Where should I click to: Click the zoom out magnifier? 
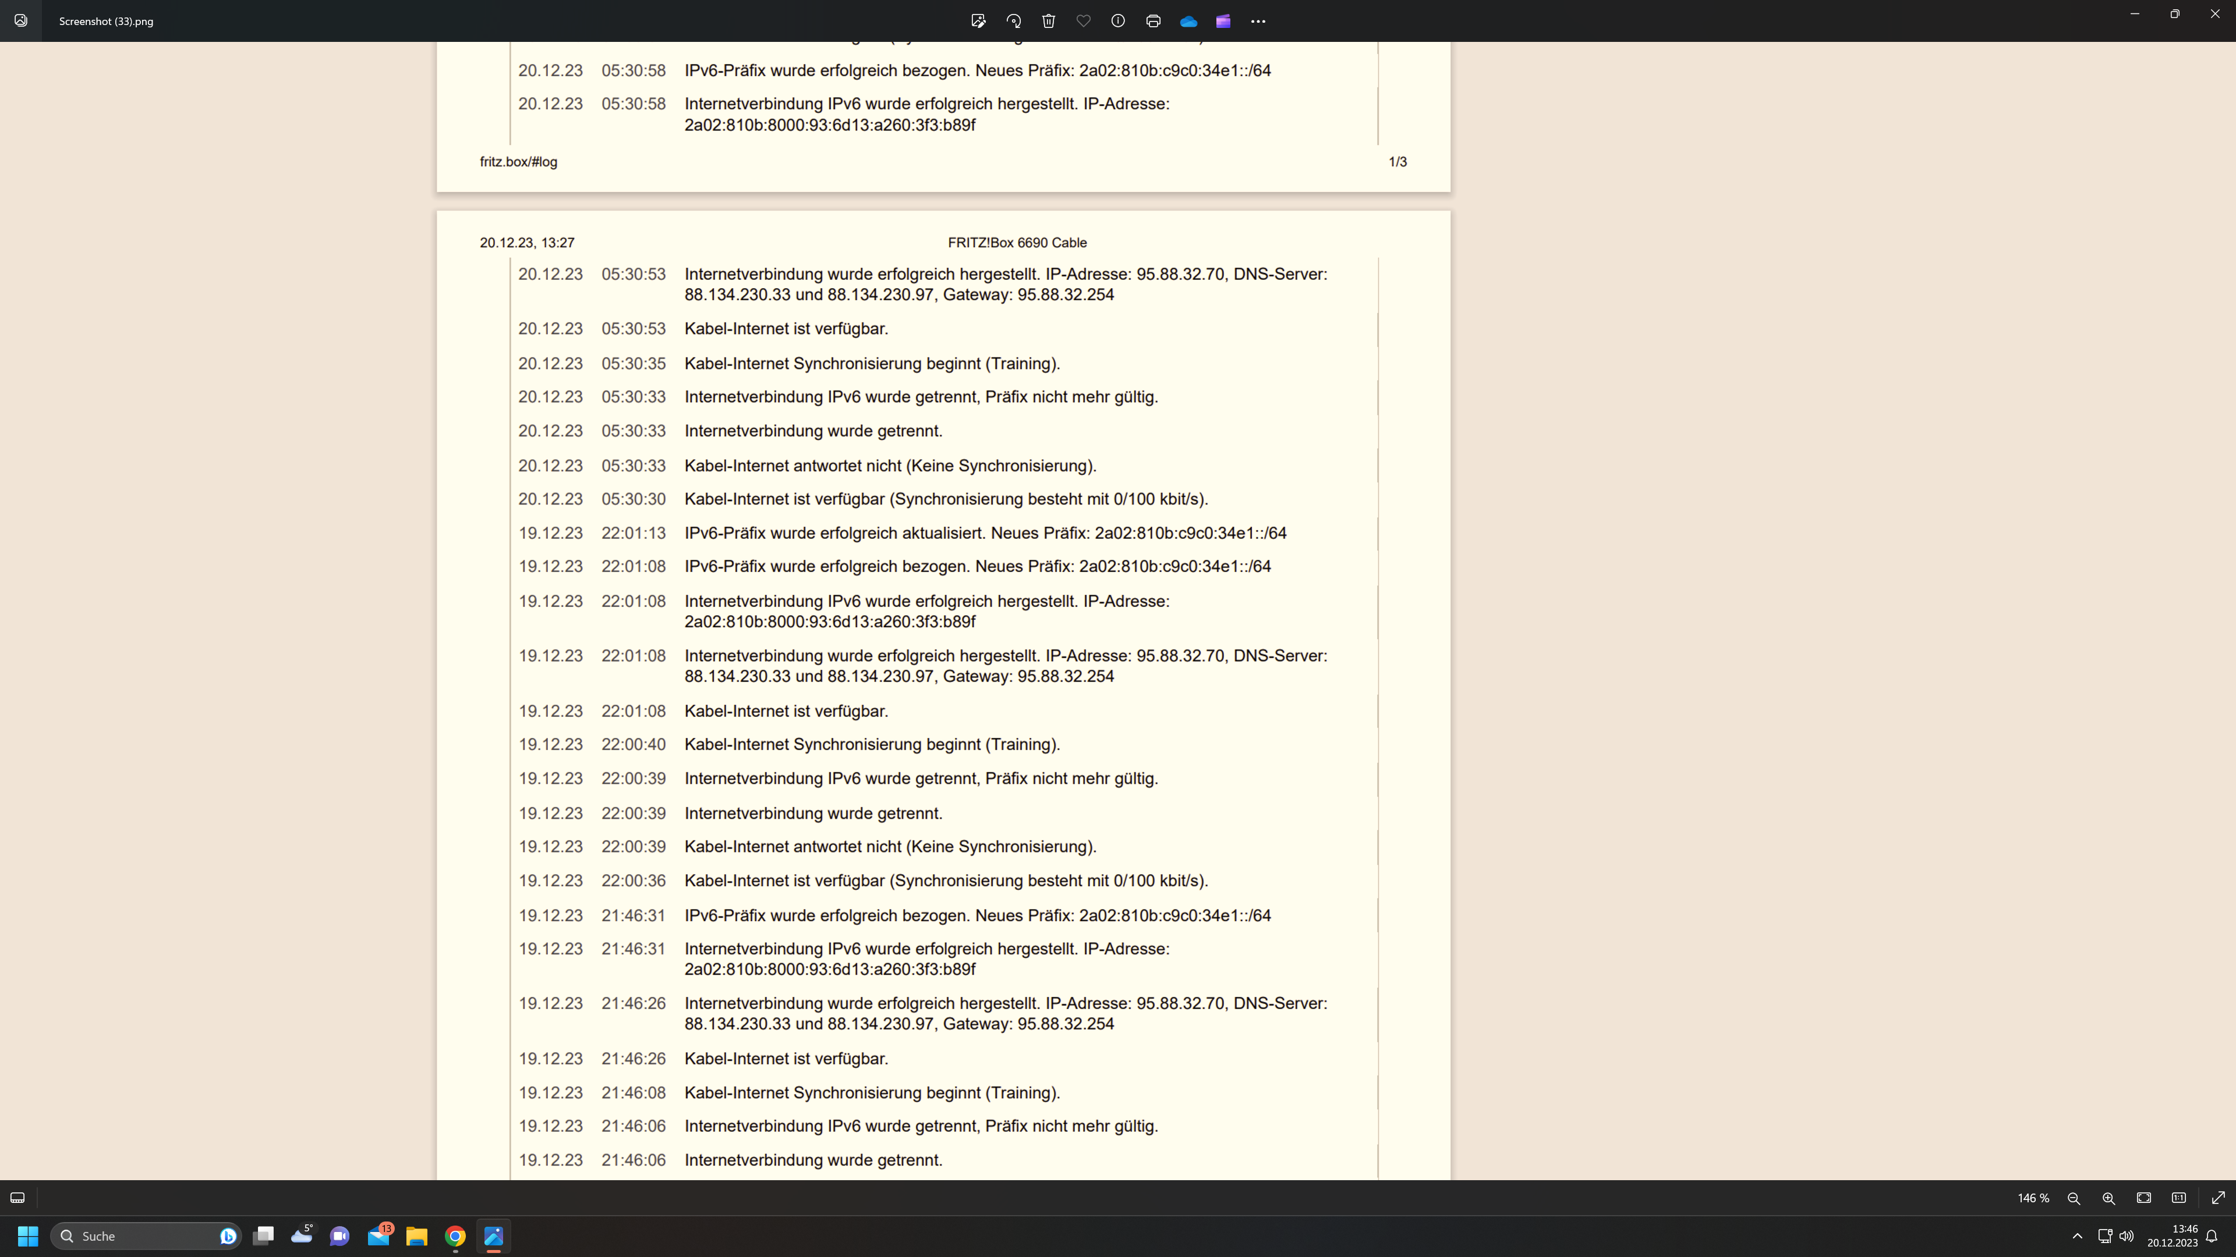[x=2074, y=1198]
